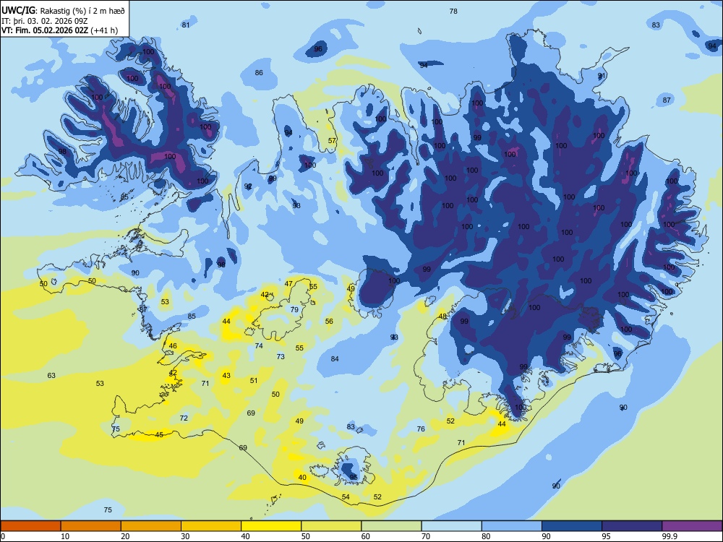The width and height of the screenshot is (723, 542).
Task: Click the humidity value 81 near the header
Action: click(185, 25)
